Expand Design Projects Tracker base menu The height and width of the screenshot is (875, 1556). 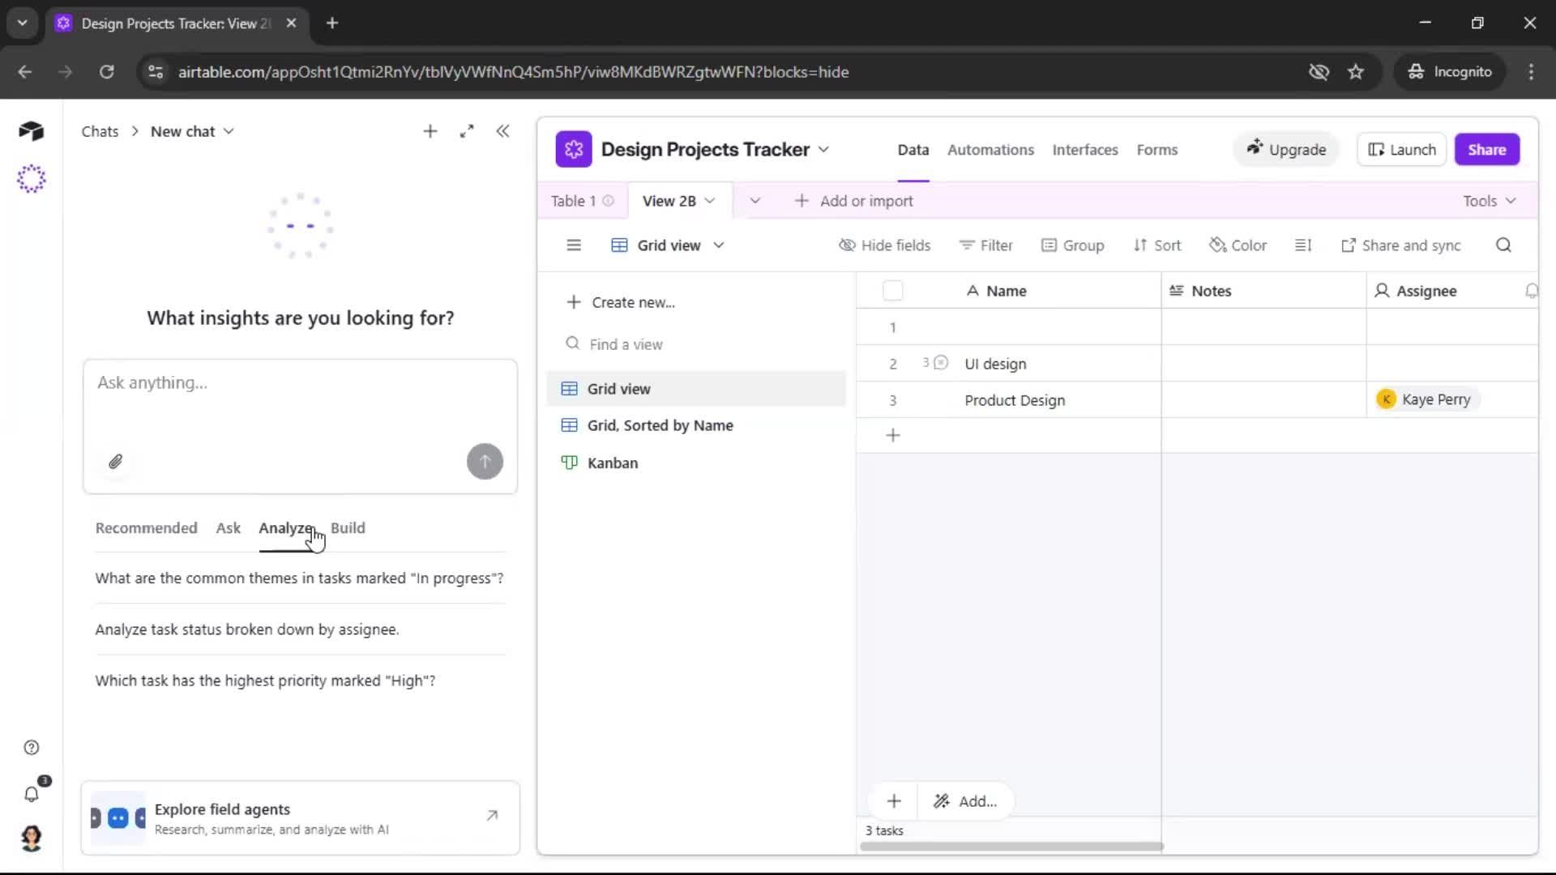[823, 150]
